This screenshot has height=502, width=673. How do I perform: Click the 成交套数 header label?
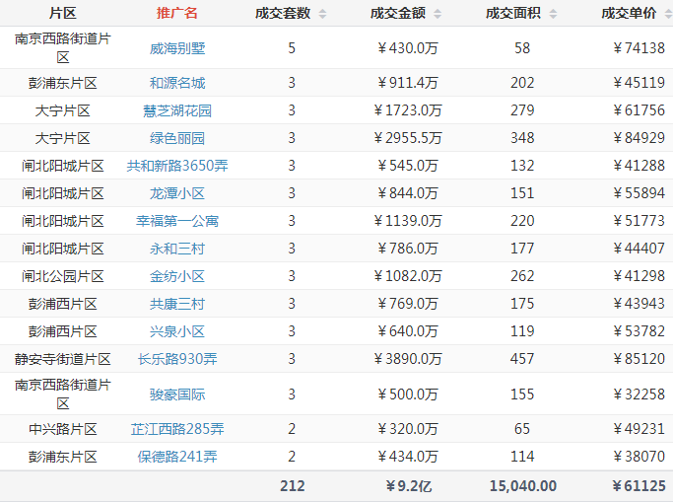pyautogui.click(x=283, y=13)
